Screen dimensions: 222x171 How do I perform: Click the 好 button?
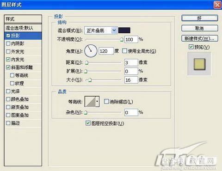tap(200, 18)
